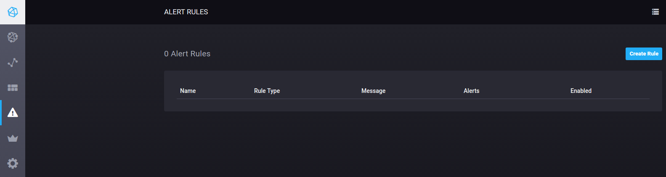Open the Admin crown icon
This screenshot has width=666, height=177.
click(x=13, y=138)
